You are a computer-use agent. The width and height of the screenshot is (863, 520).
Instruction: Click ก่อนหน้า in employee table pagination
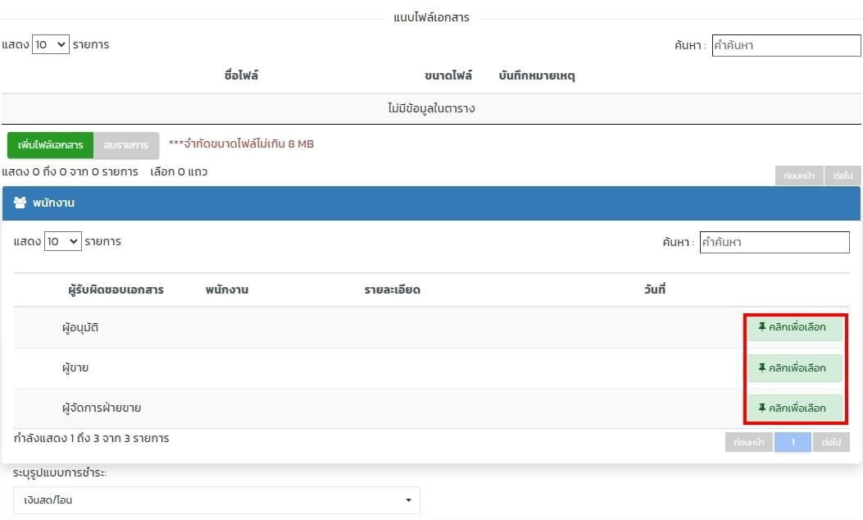[x=749, y=442]
